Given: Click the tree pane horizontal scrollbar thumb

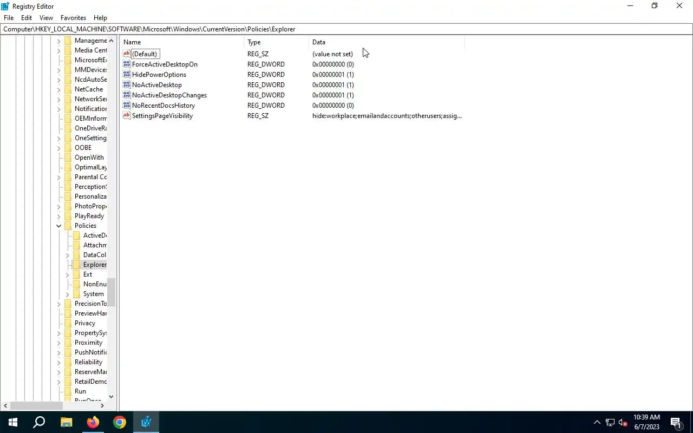Looking at the screenshot, I should tap(36, 405).
